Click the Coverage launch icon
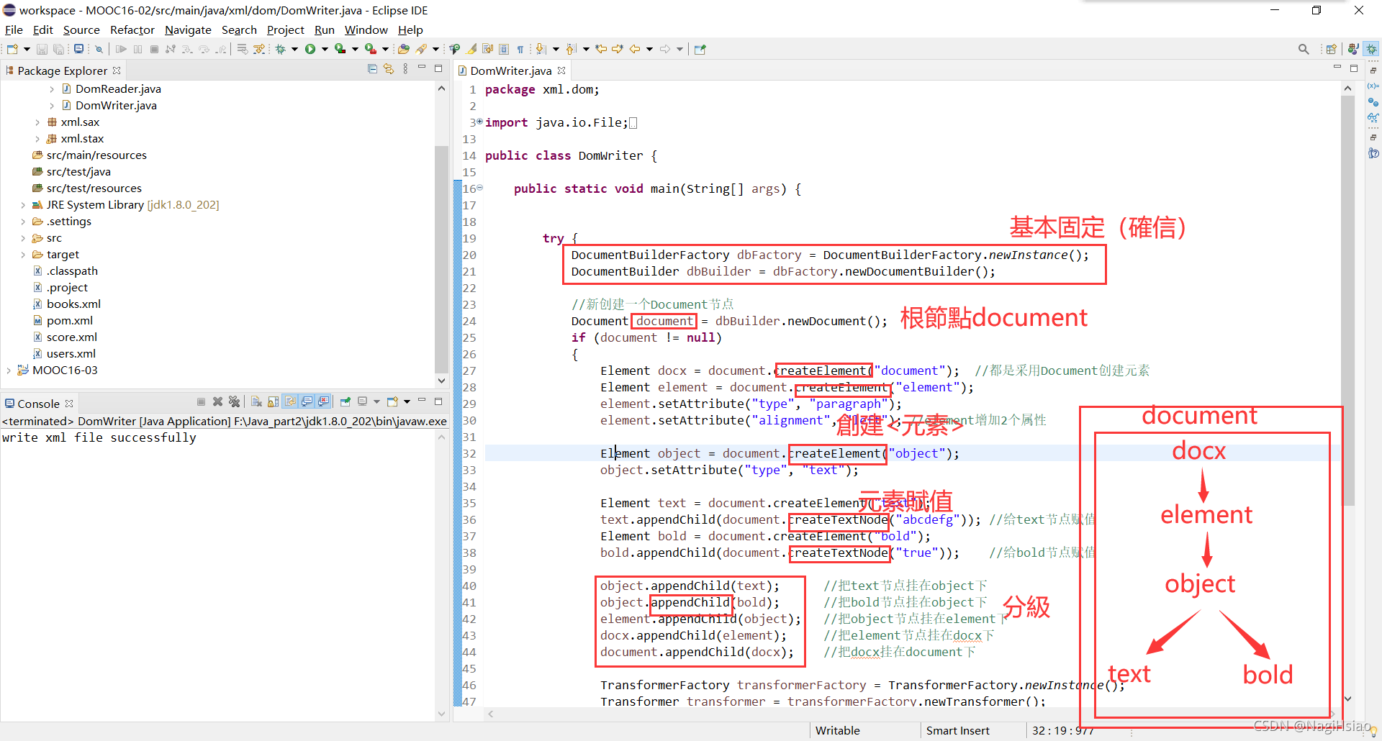 340,49
